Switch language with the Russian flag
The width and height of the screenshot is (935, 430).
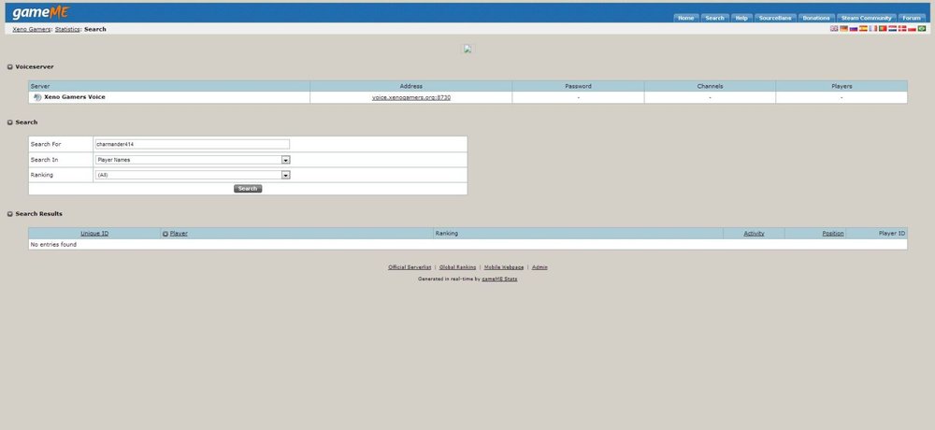pos(854,29)
